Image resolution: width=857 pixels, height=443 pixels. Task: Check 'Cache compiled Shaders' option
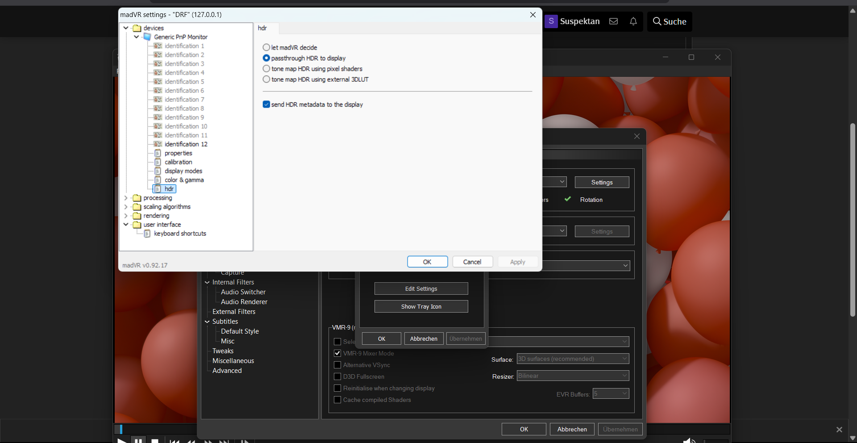[x=337, y=400]
